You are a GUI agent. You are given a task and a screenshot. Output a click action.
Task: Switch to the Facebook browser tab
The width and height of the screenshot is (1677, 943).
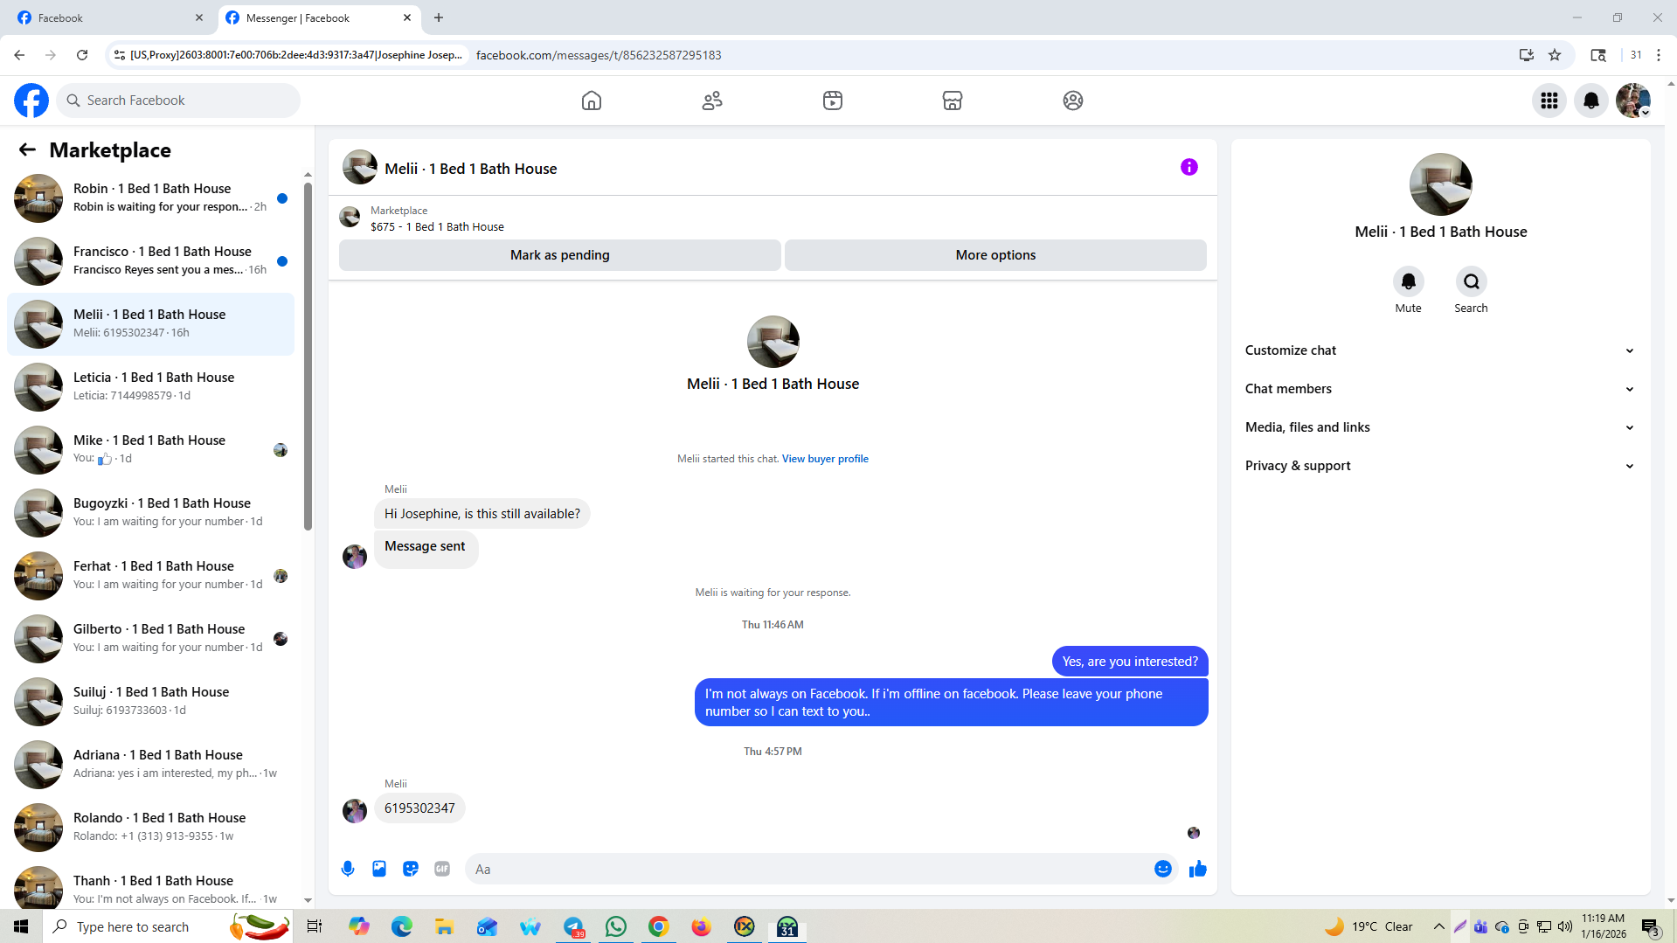[x=109, y=17]
